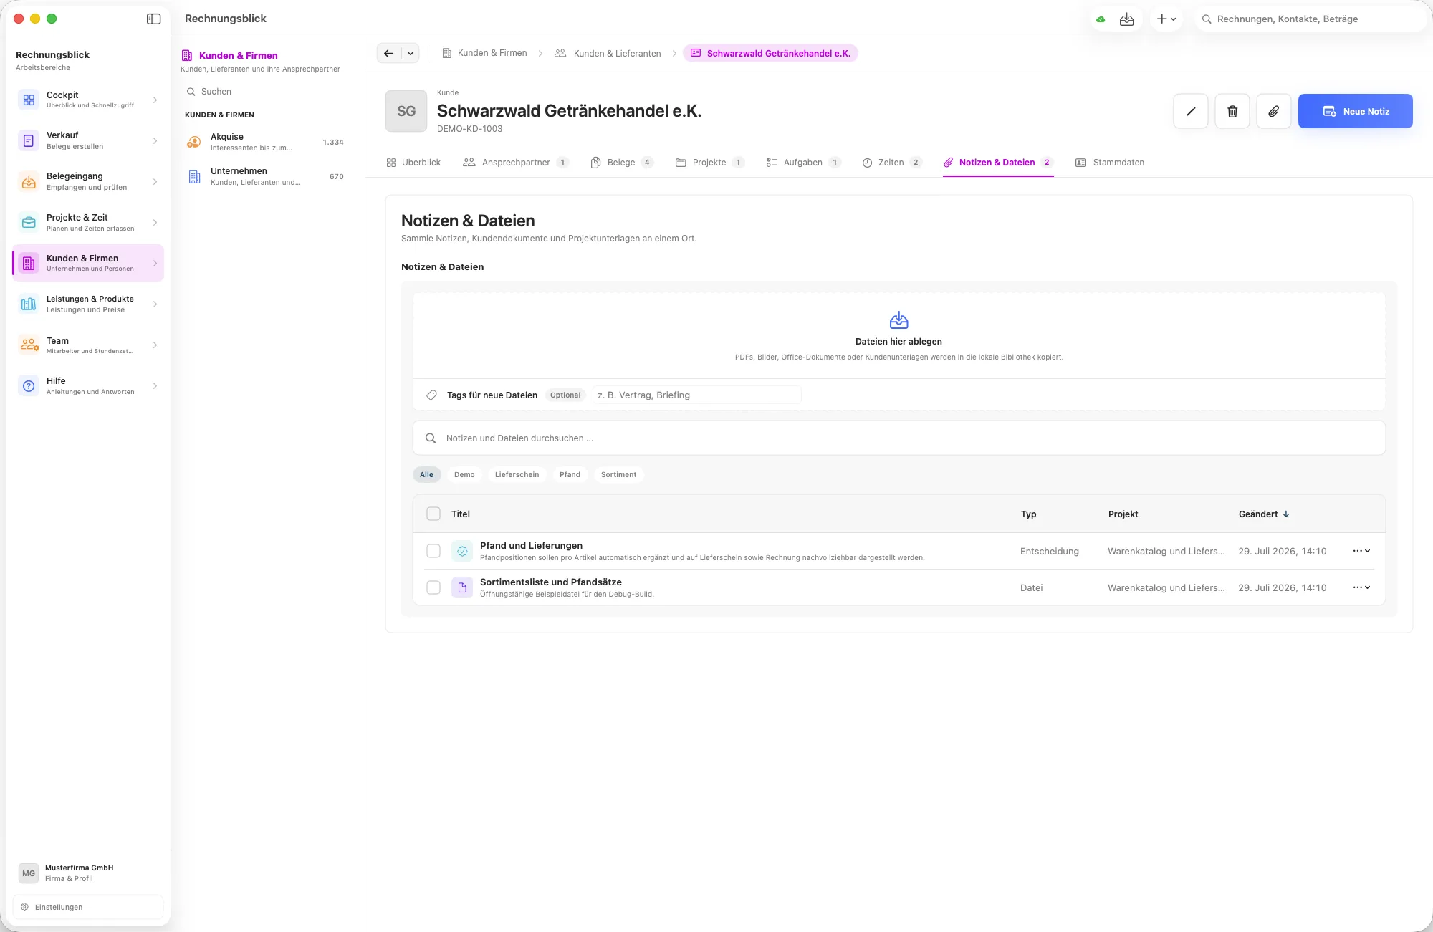1433x932 pixels.
Task: Check the Sortimentsliste und Pfandsätze row checkbox
Action: click(x=433, y=587)
